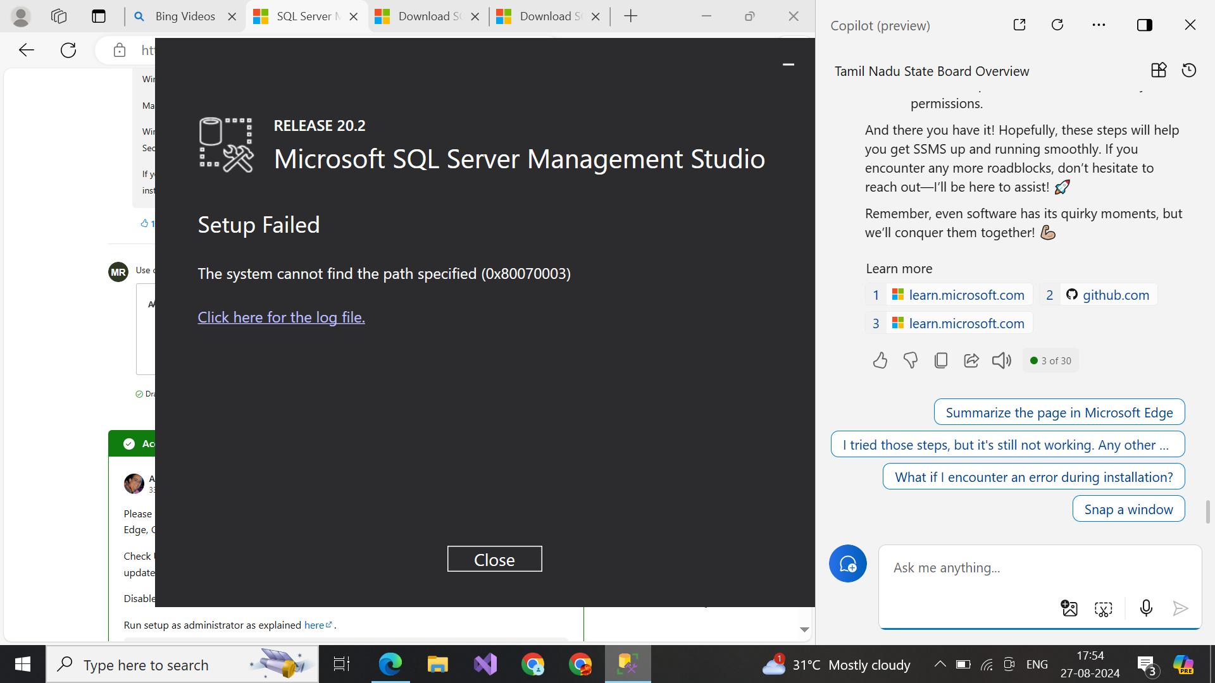
Task: Click the share response icon in Copilot
Action: pos(971,360)
